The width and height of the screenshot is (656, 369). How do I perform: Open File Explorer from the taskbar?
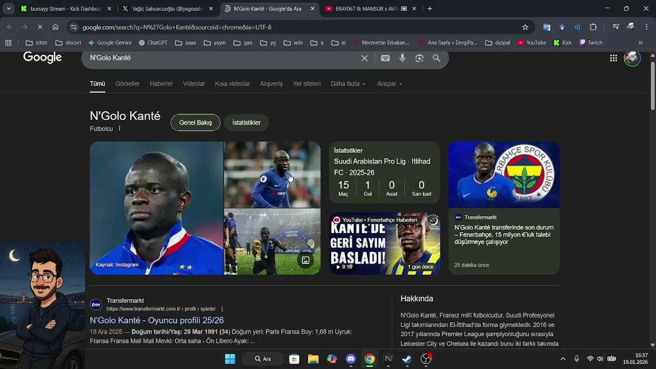(x=313, y=359)
